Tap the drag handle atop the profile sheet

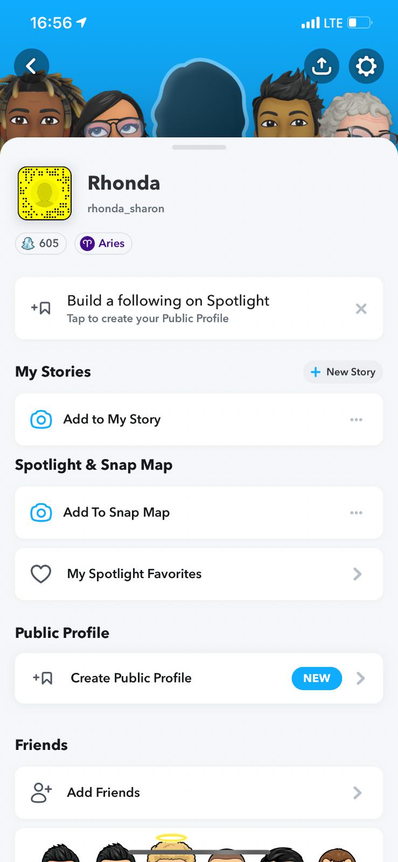coord(199,147)
